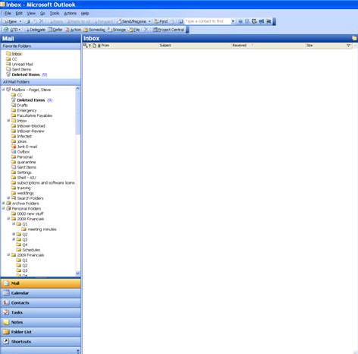Click the Find button in the toolbar
Viewport: 358px width, 354px height.
pyautogui.click(x=161, y=21)
